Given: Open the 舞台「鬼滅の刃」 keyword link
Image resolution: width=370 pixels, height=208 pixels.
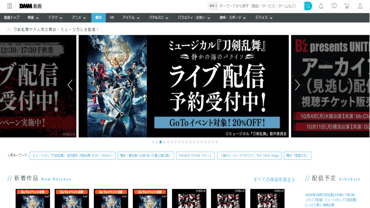Looking at the screenshot, I should click(x=297, y=156).
